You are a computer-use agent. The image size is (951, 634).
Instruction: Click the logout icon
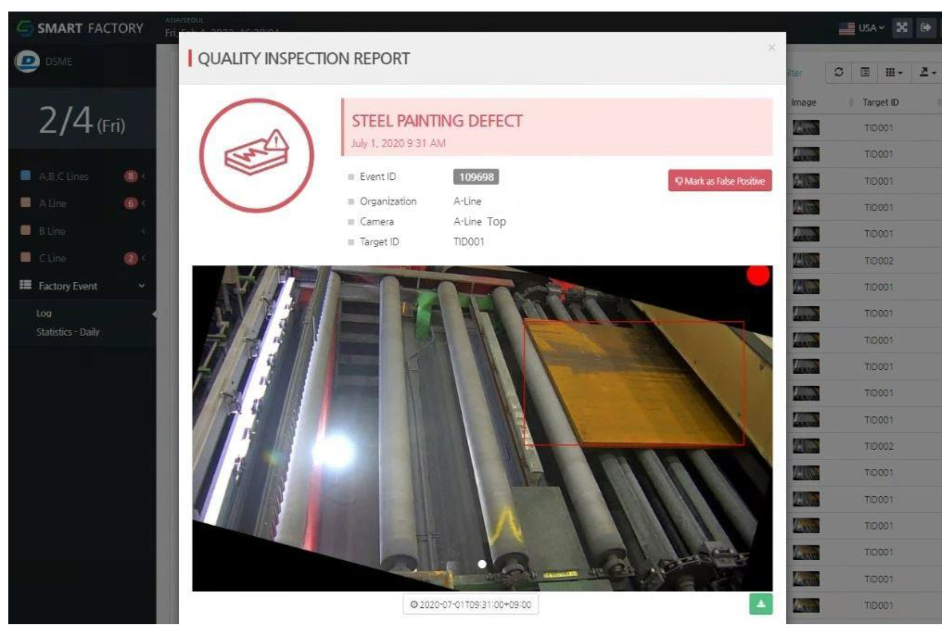[x=926, y=28]
